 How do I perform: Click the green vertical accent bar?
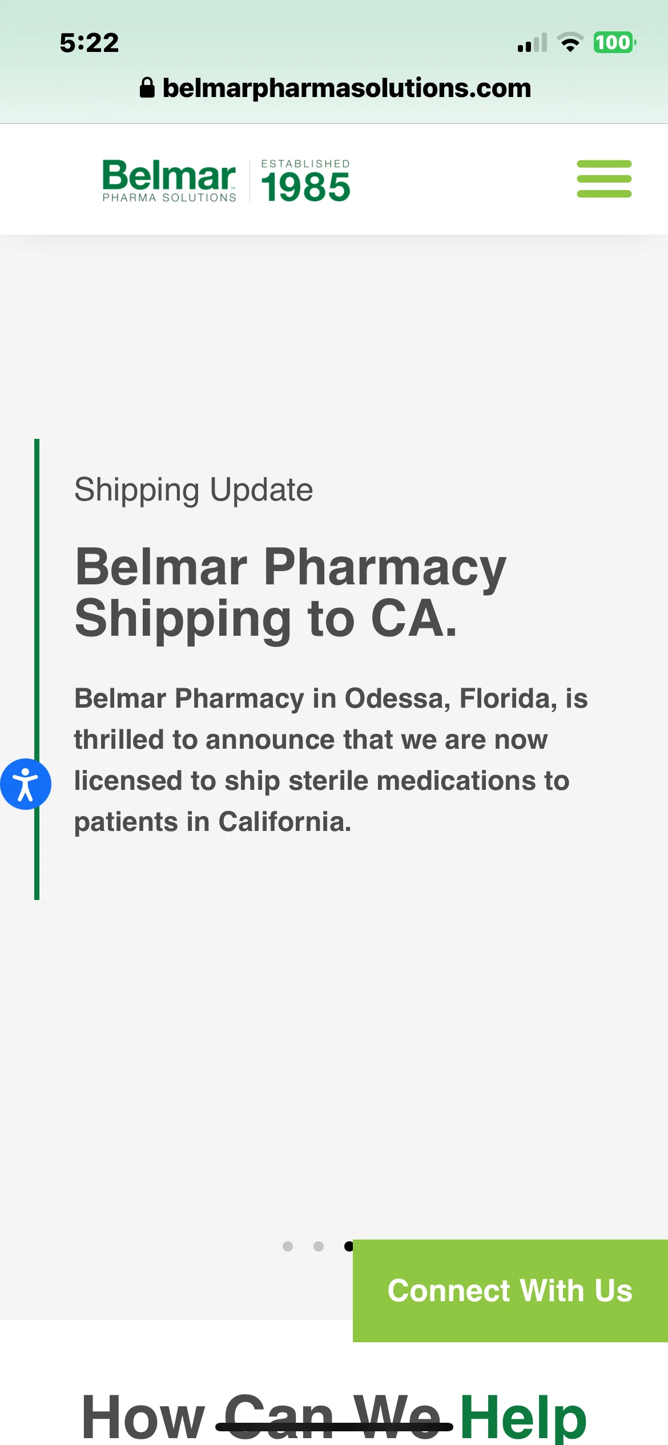(37, 571)
